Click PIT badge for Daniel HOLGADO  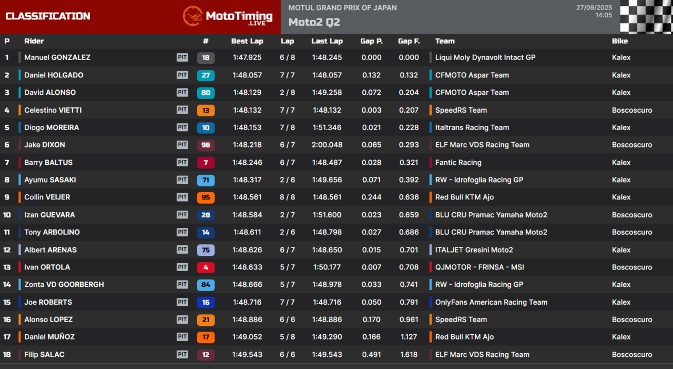tap(182, 75)
